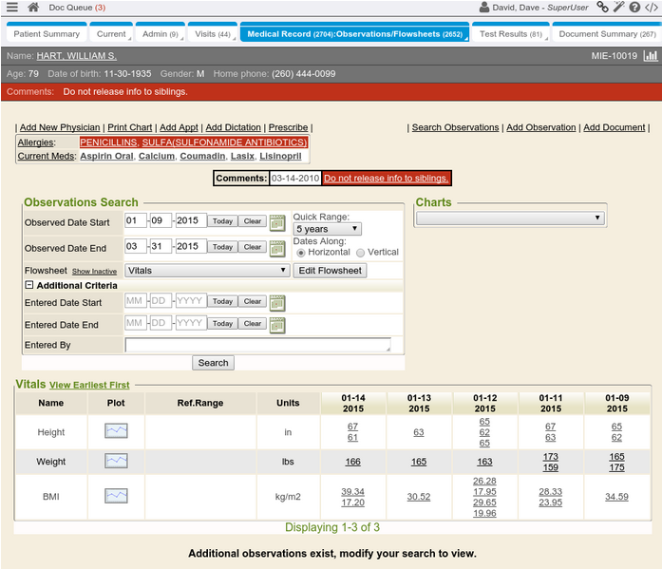This screenshot has height=569, width=662.
Task: Open calendar picker for Observed Date Start
Action: (x=277, y=222)
